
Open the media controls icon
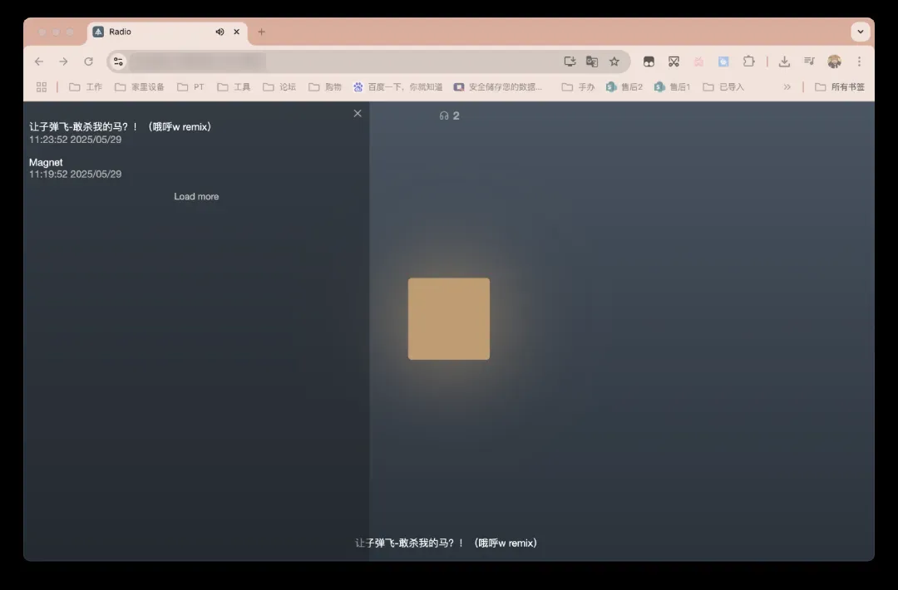[x=809, y=61]
